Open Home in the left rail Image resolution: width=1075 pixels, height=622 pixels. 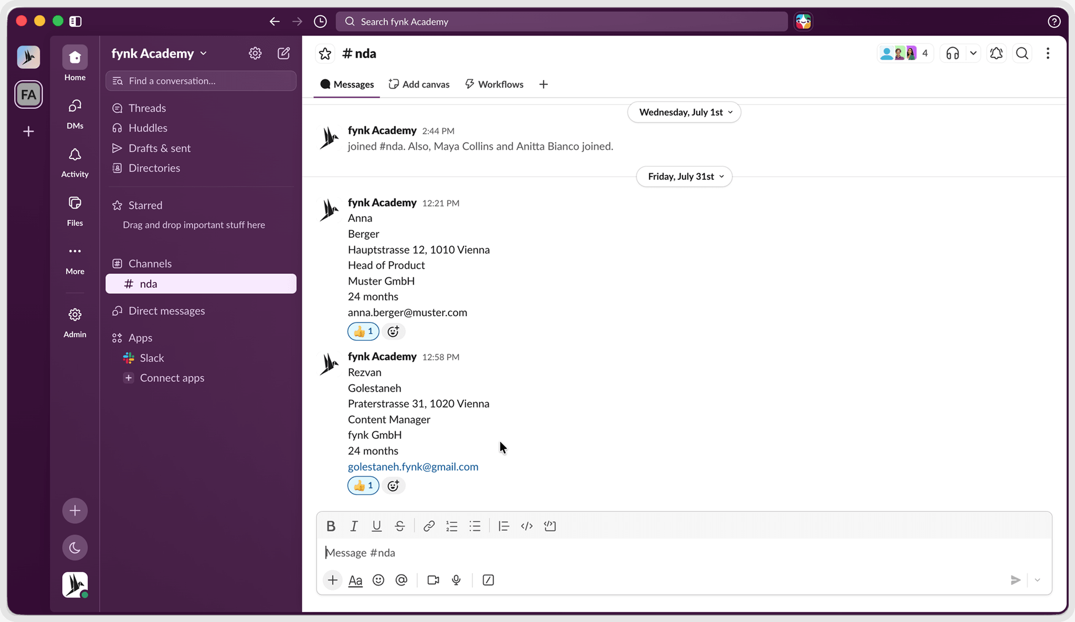coord(75,63)
